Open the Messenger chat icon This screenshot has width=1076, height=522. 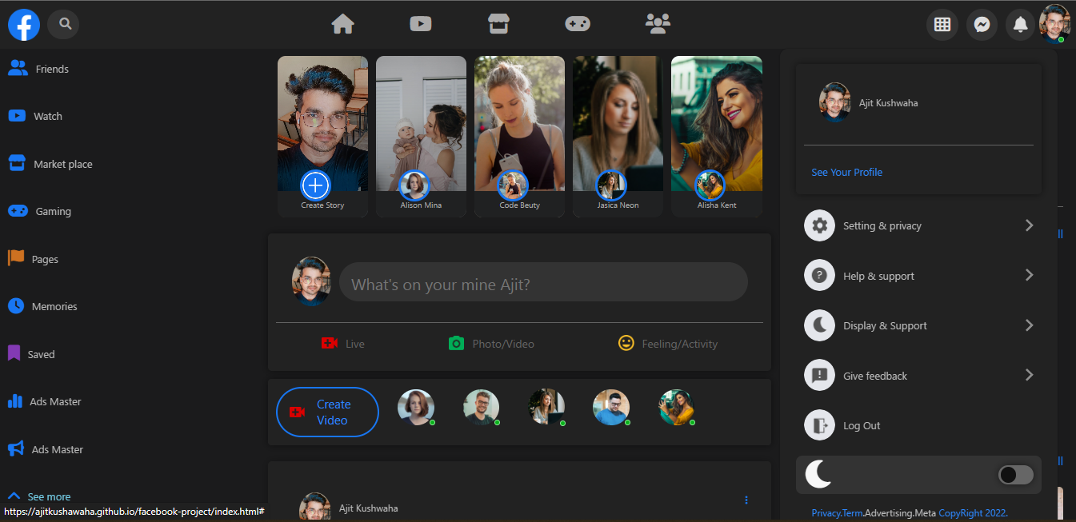point(982,24)
